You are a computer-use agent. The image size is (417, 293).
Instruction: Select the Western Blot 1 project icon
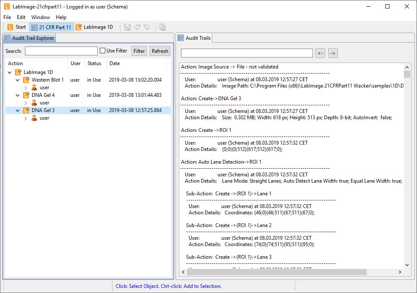click(26, 80)
